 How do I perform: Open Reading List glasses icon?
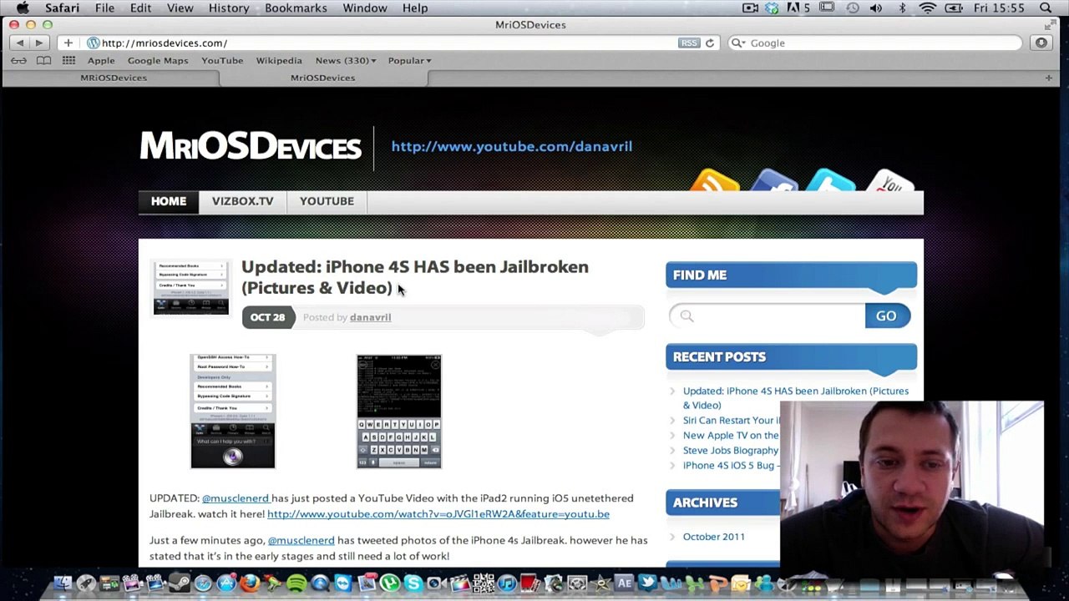[18, 60]
